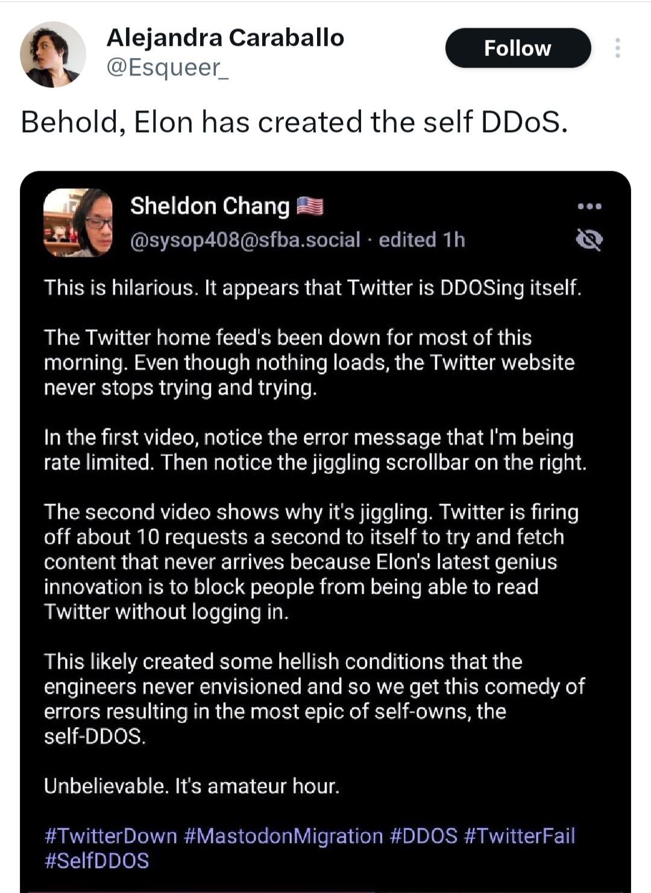The height and width of the screenshot is (893, 651).
Task: Click the 'This is hilarious' paragraph
Action: coord(313,288)
